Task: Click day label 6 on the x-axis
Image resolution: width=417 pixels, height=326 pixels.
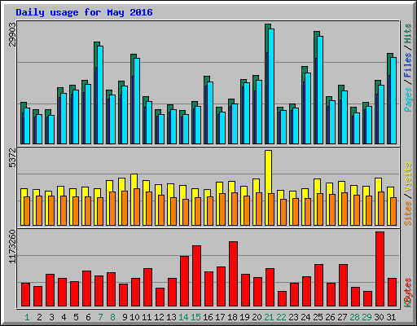Action: click(x=88, y=317)
